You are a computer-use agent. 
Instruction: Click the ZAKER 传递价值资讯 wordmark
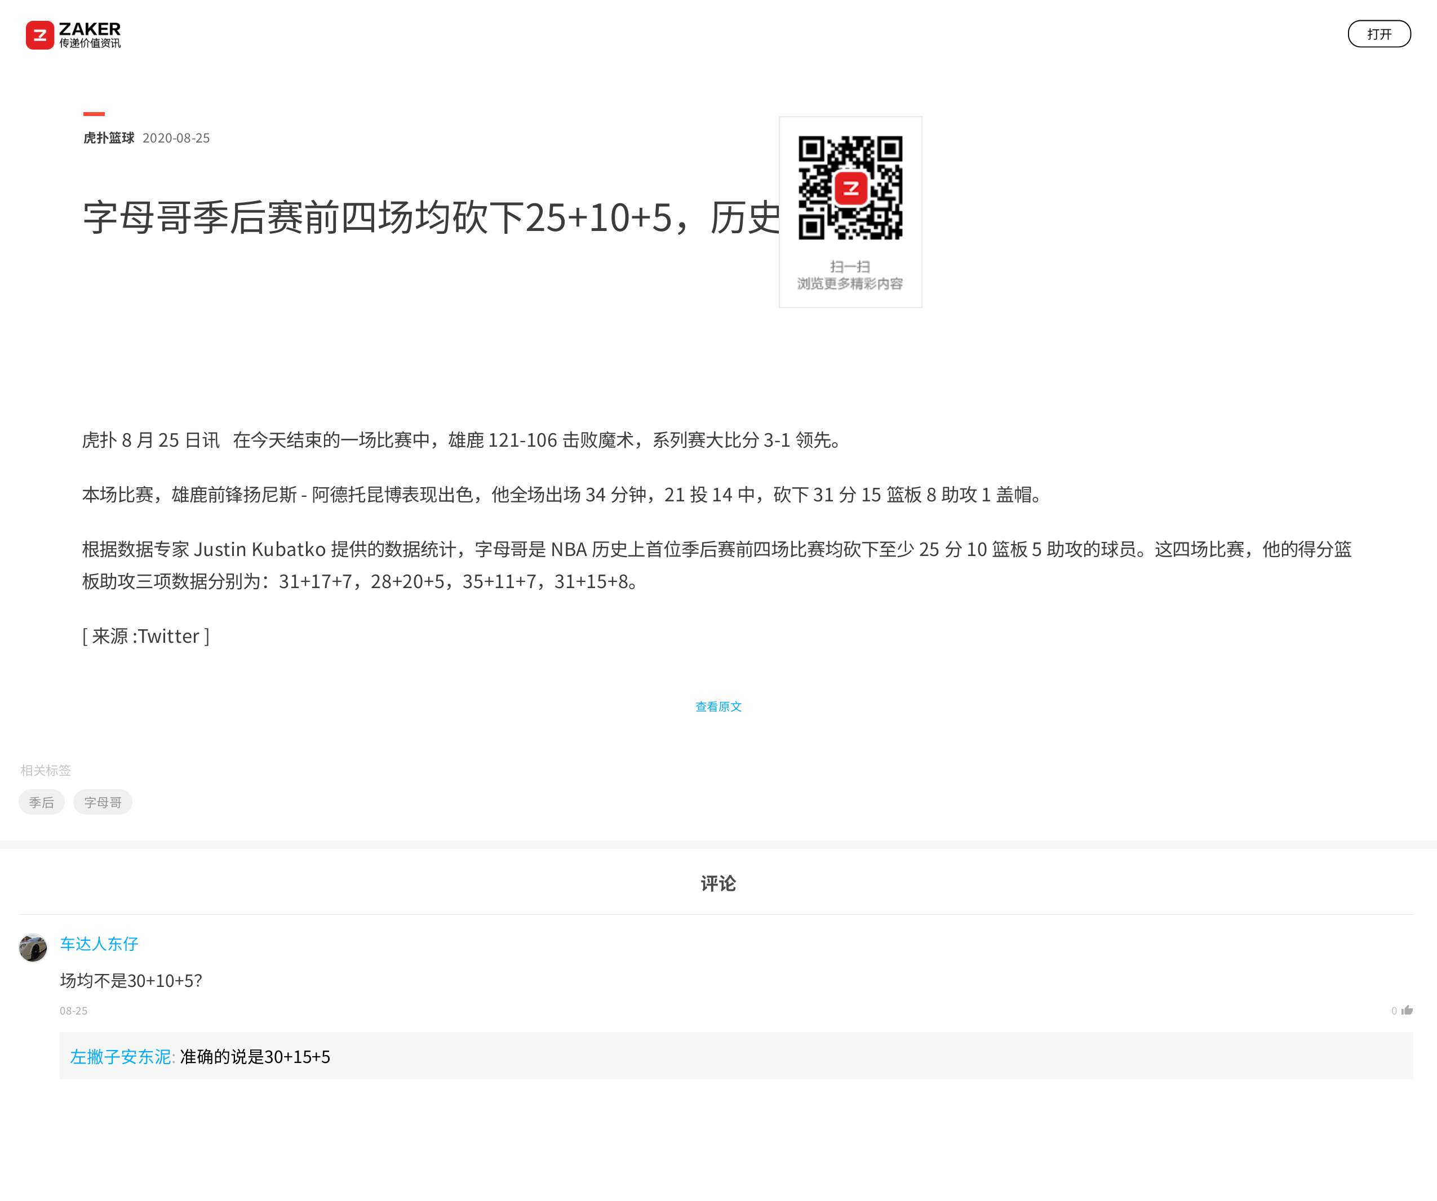[x=90, y=35]
